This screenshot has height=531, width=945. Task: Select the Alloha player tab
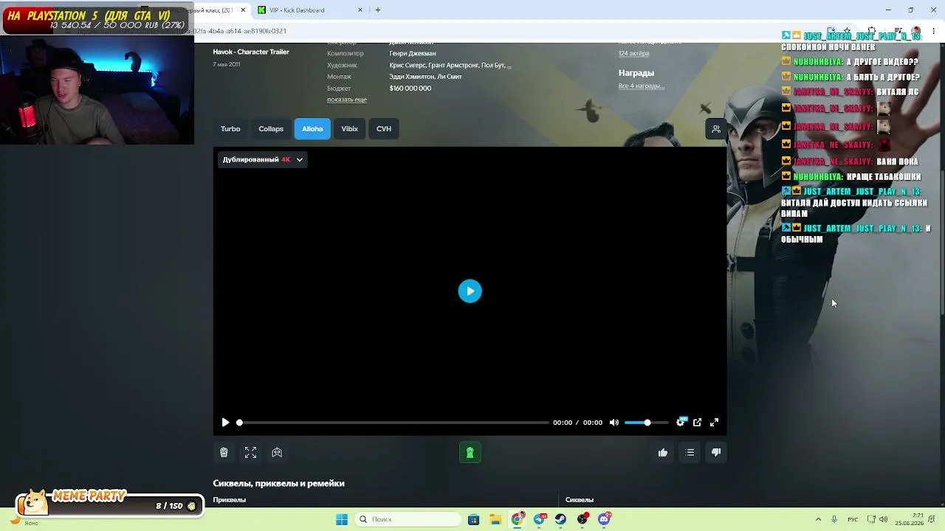click(x=312, y=129)
